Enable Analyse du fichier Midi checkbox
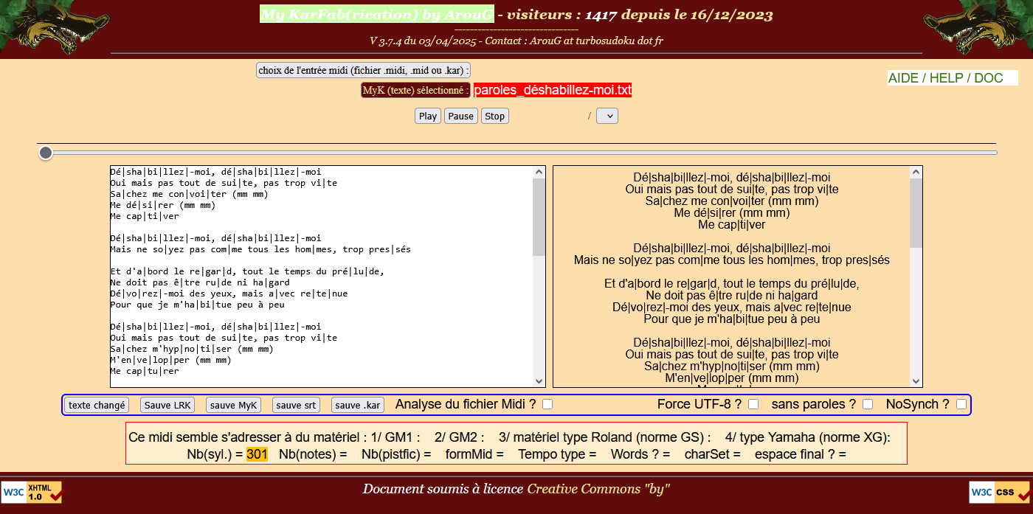This screenshot has height=514, width=1033. [x=547, y=404]
